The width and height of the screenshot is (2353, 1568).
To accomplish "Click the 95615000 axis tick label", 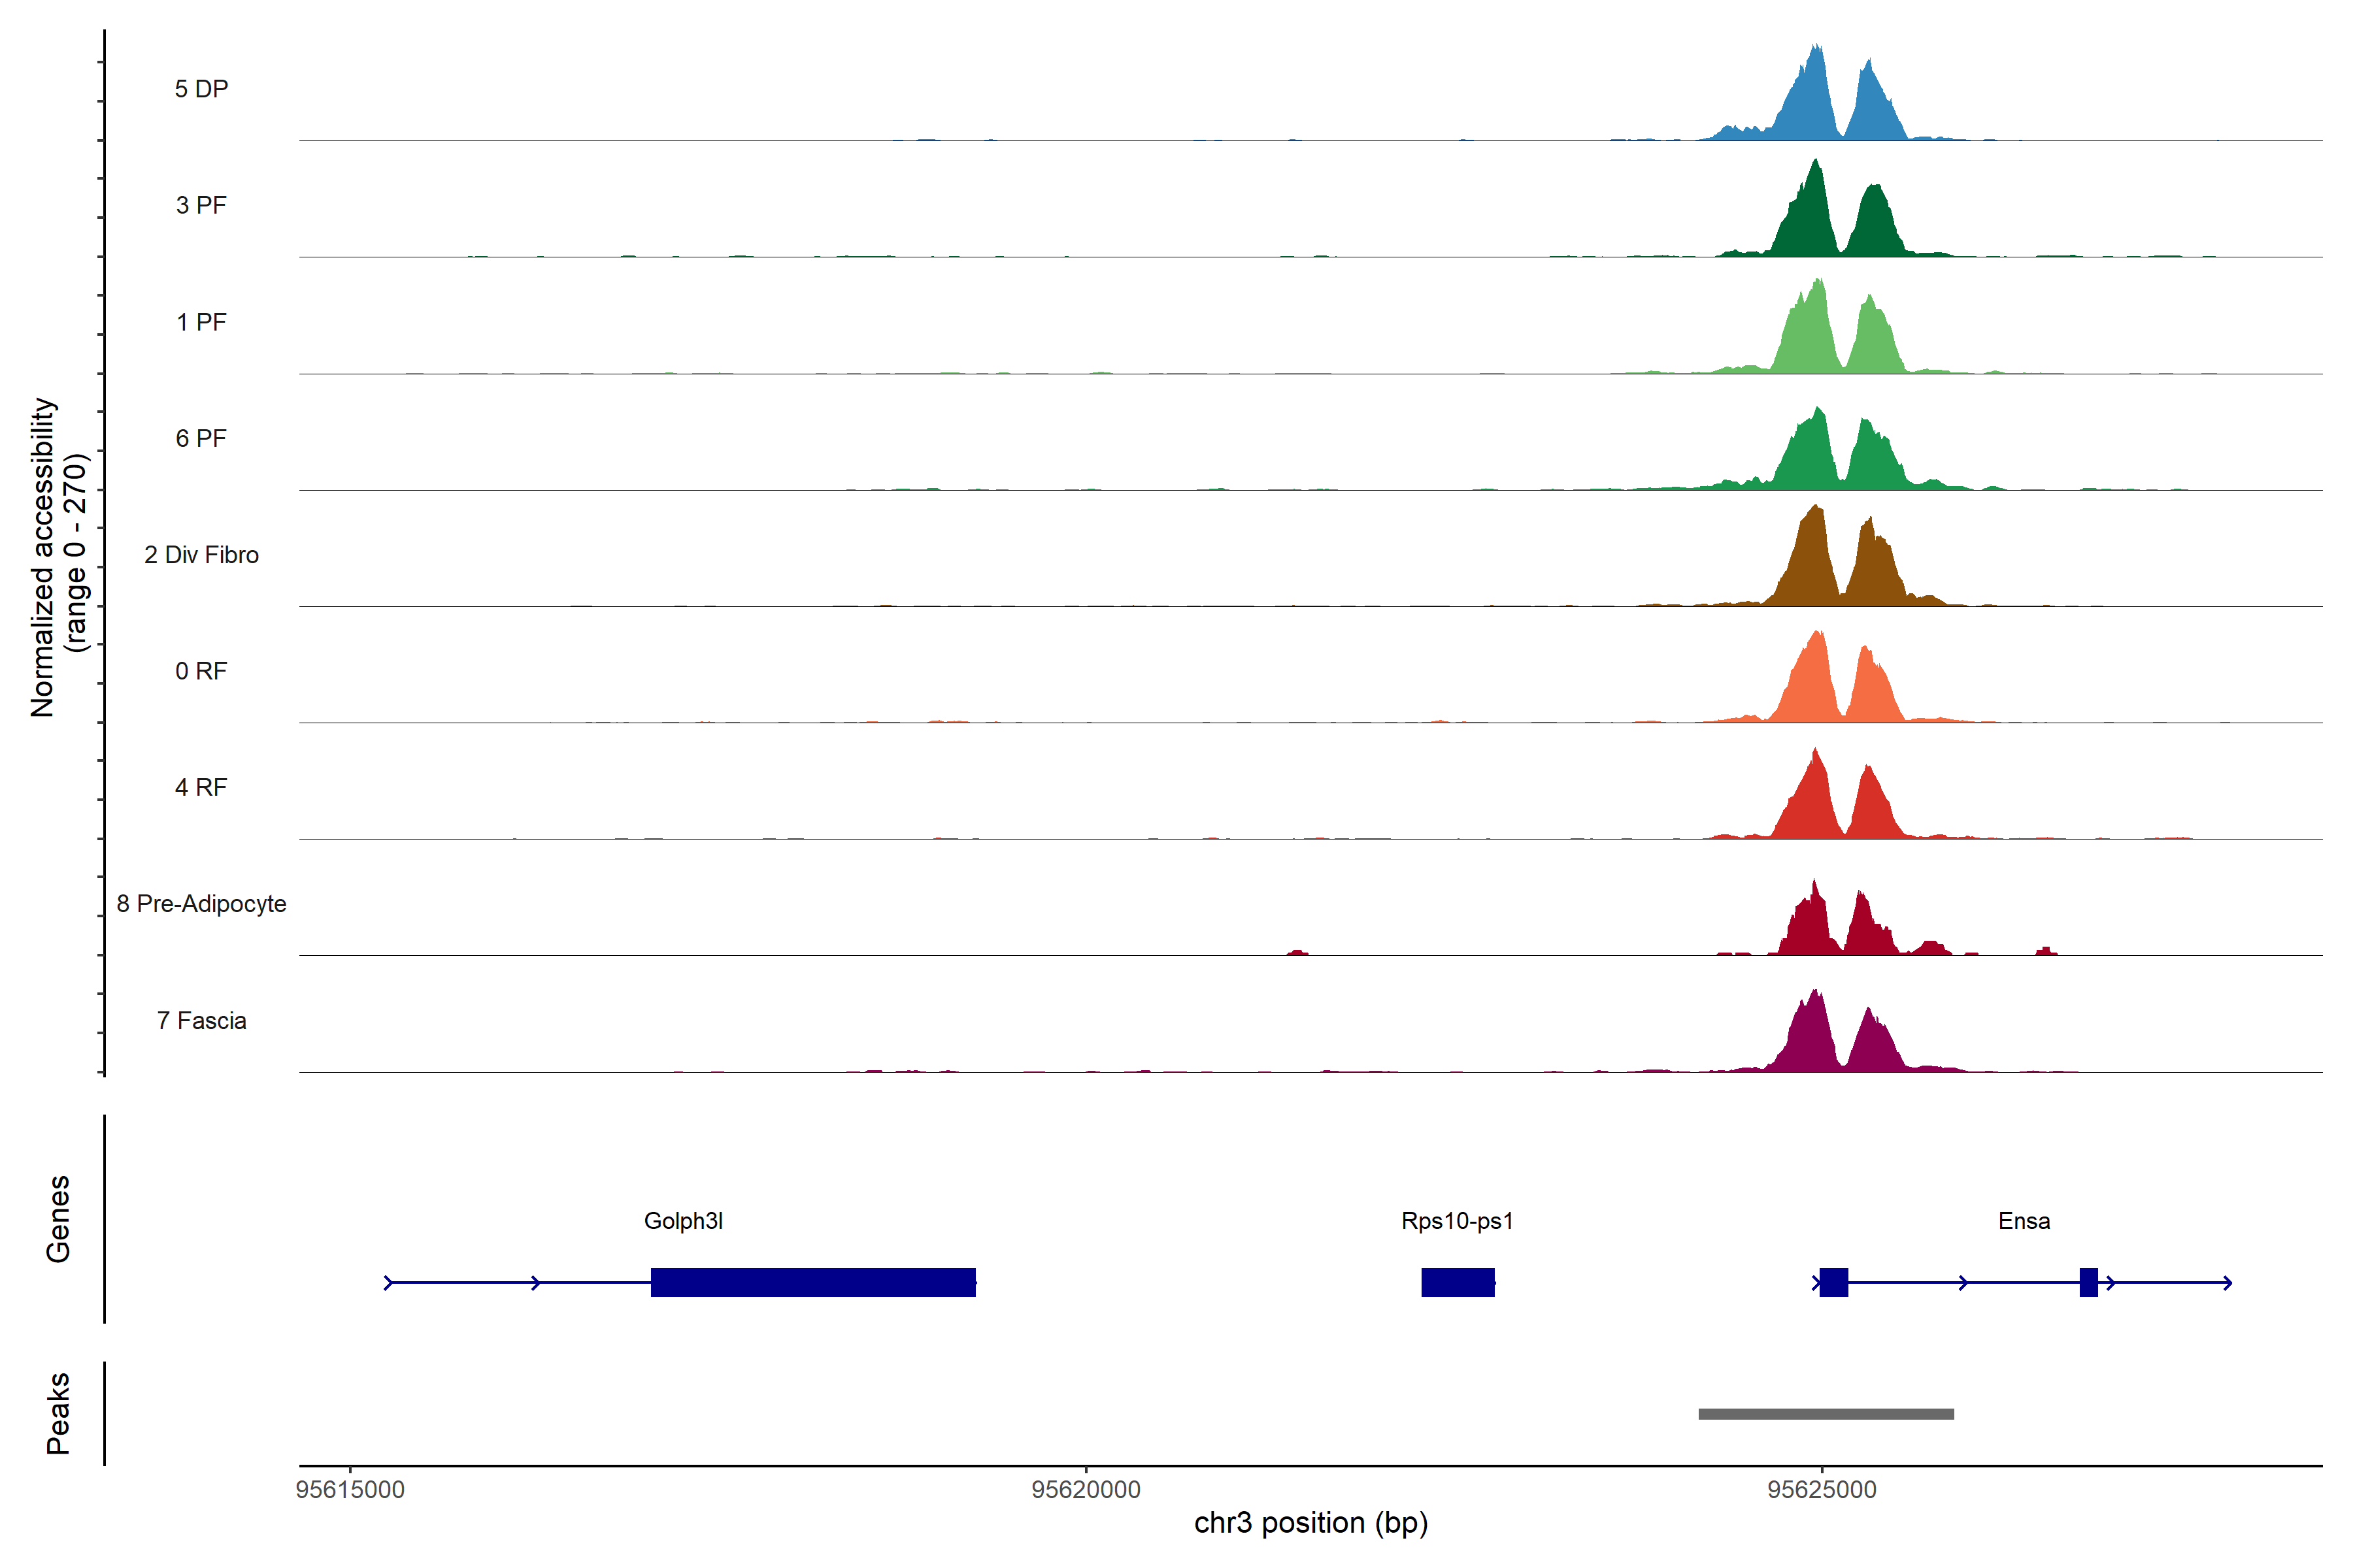I will (x=350, y=1490).
